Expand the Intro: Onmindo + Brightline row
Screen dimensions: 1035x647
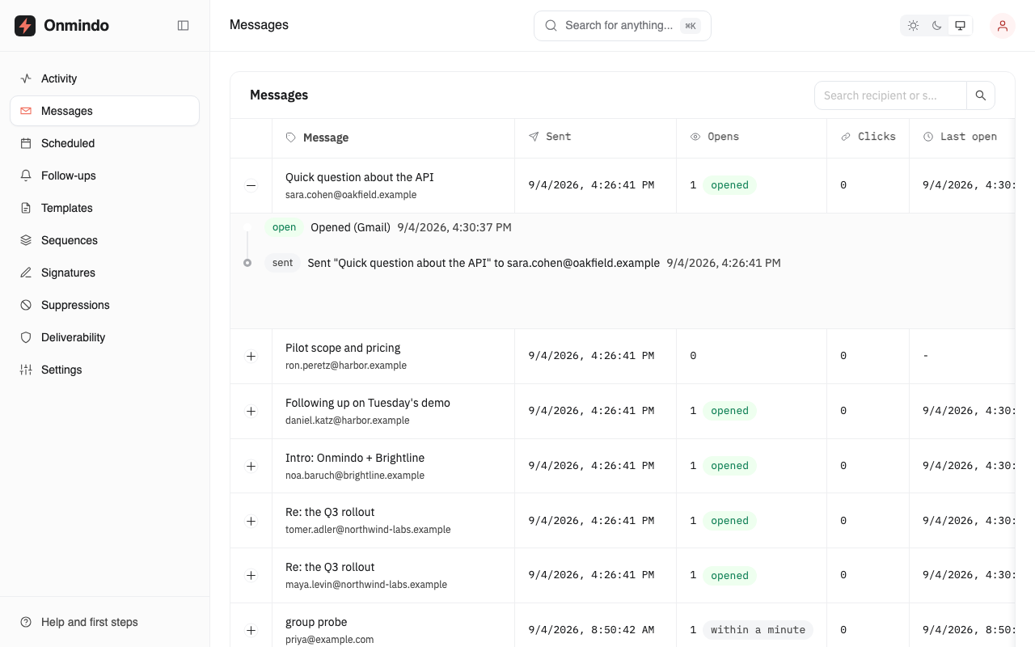(251, 466)
